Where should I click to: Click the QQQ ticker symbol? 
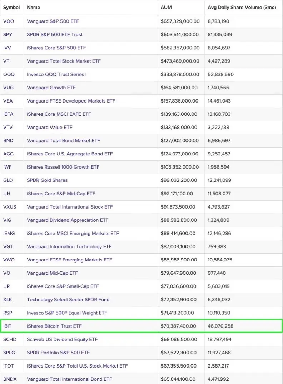point(9,74)
